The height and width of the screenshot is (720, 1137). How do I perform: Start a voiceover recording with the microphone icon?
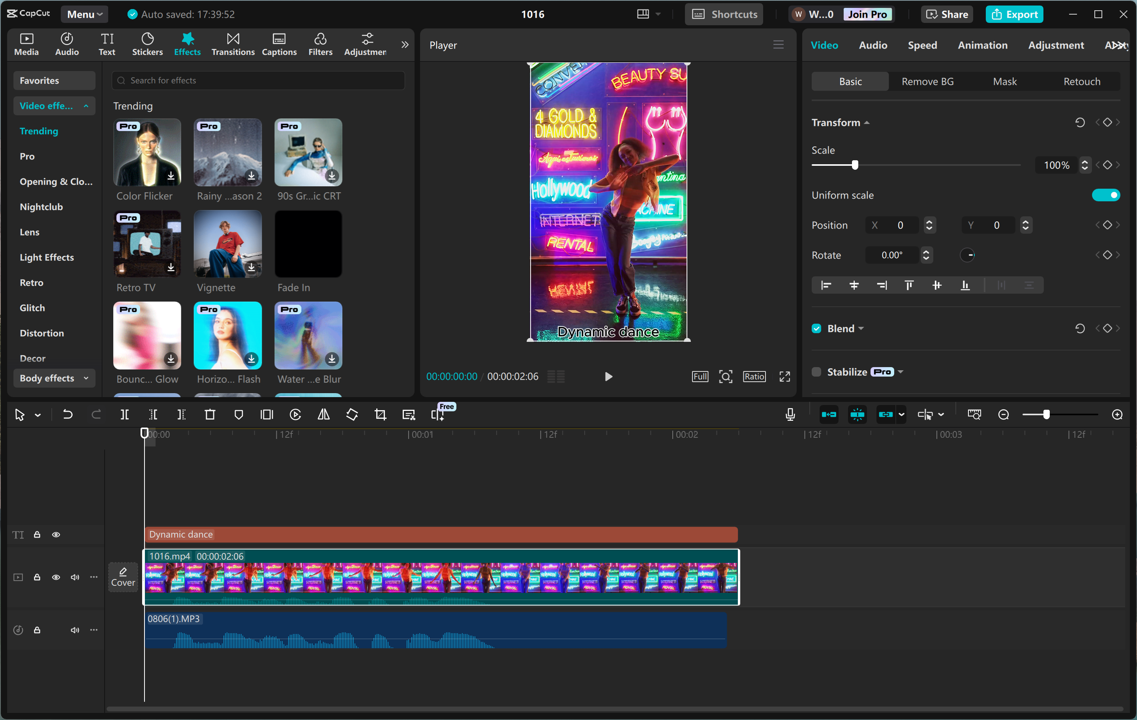click(x=790, y=414)
